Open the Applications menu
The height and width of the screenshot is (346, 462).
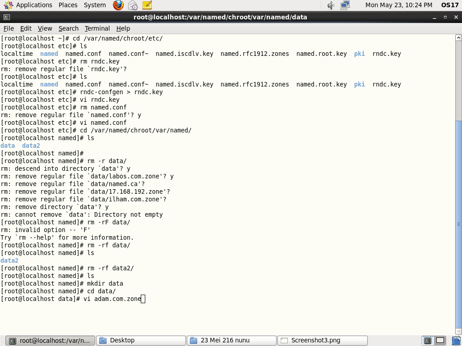click(34, 5)
